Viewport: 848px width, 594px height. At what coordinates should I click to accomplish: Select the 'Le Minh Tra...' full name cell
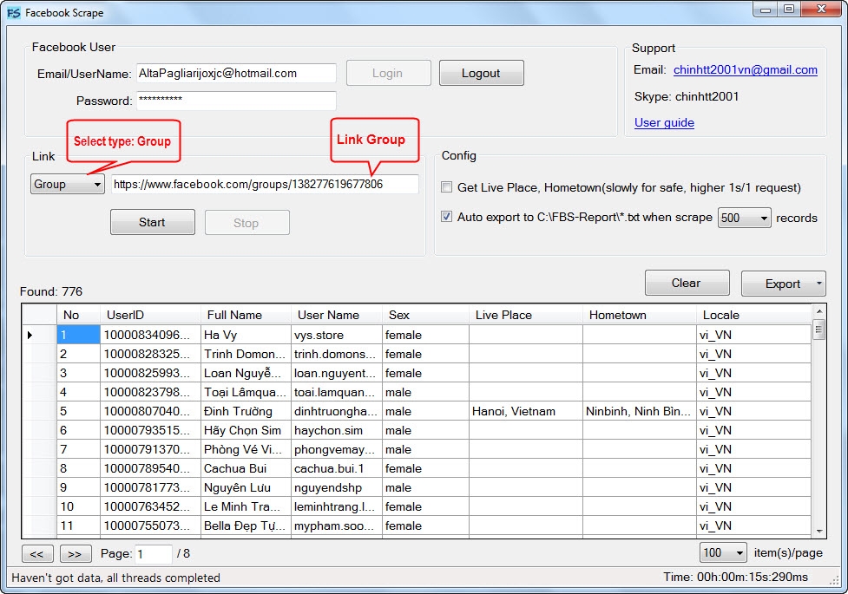[x=246, y=506]
